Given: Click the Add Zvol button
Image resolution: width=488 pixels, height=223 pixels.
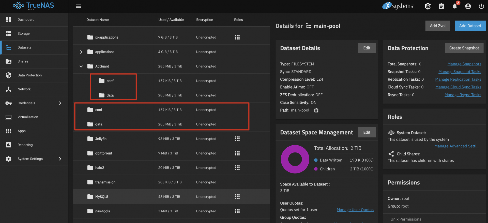Looking at the screenshot, I should [x=438, y=26].
